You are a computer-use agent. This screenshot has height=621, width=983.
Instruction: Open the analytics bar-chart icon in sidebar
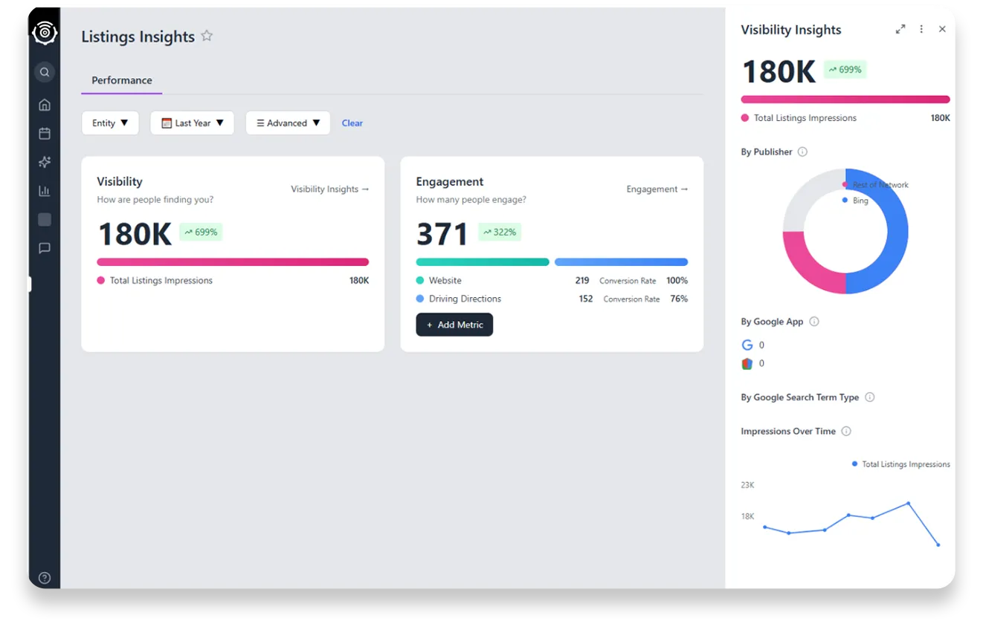44,190
